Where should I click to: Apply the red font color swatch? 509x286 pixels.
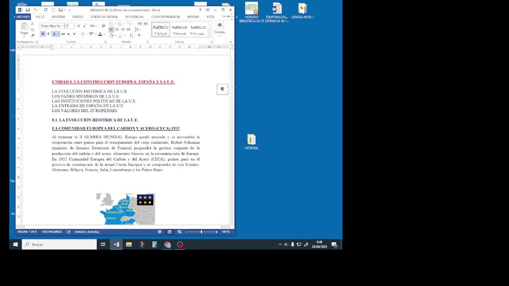pyautogui.click(x=100, y=34)
